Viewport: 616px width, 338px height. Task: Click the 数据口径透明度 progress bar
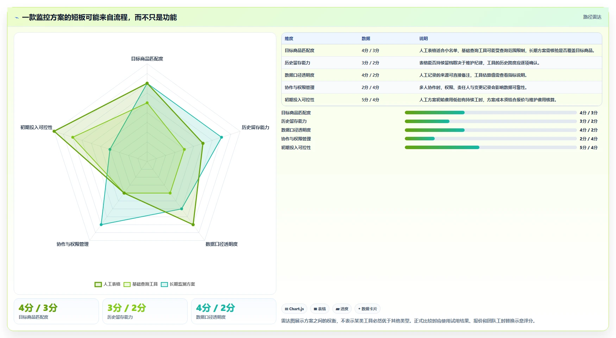[x=491, y=130]
